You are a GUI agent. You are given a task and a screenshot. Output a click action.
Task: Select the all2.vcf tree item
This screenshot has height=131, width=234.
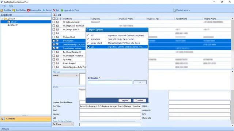point(14,25)
